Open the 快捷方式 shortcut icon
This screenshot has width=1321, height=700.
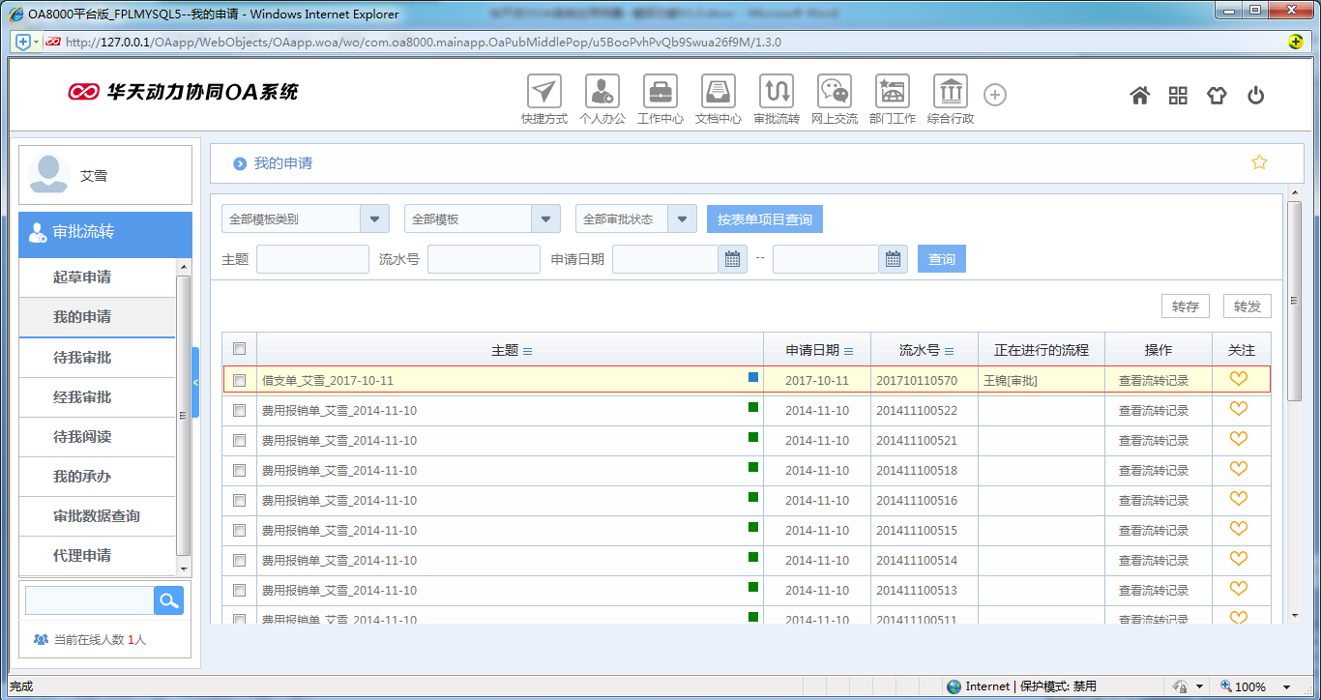point(543,92)
